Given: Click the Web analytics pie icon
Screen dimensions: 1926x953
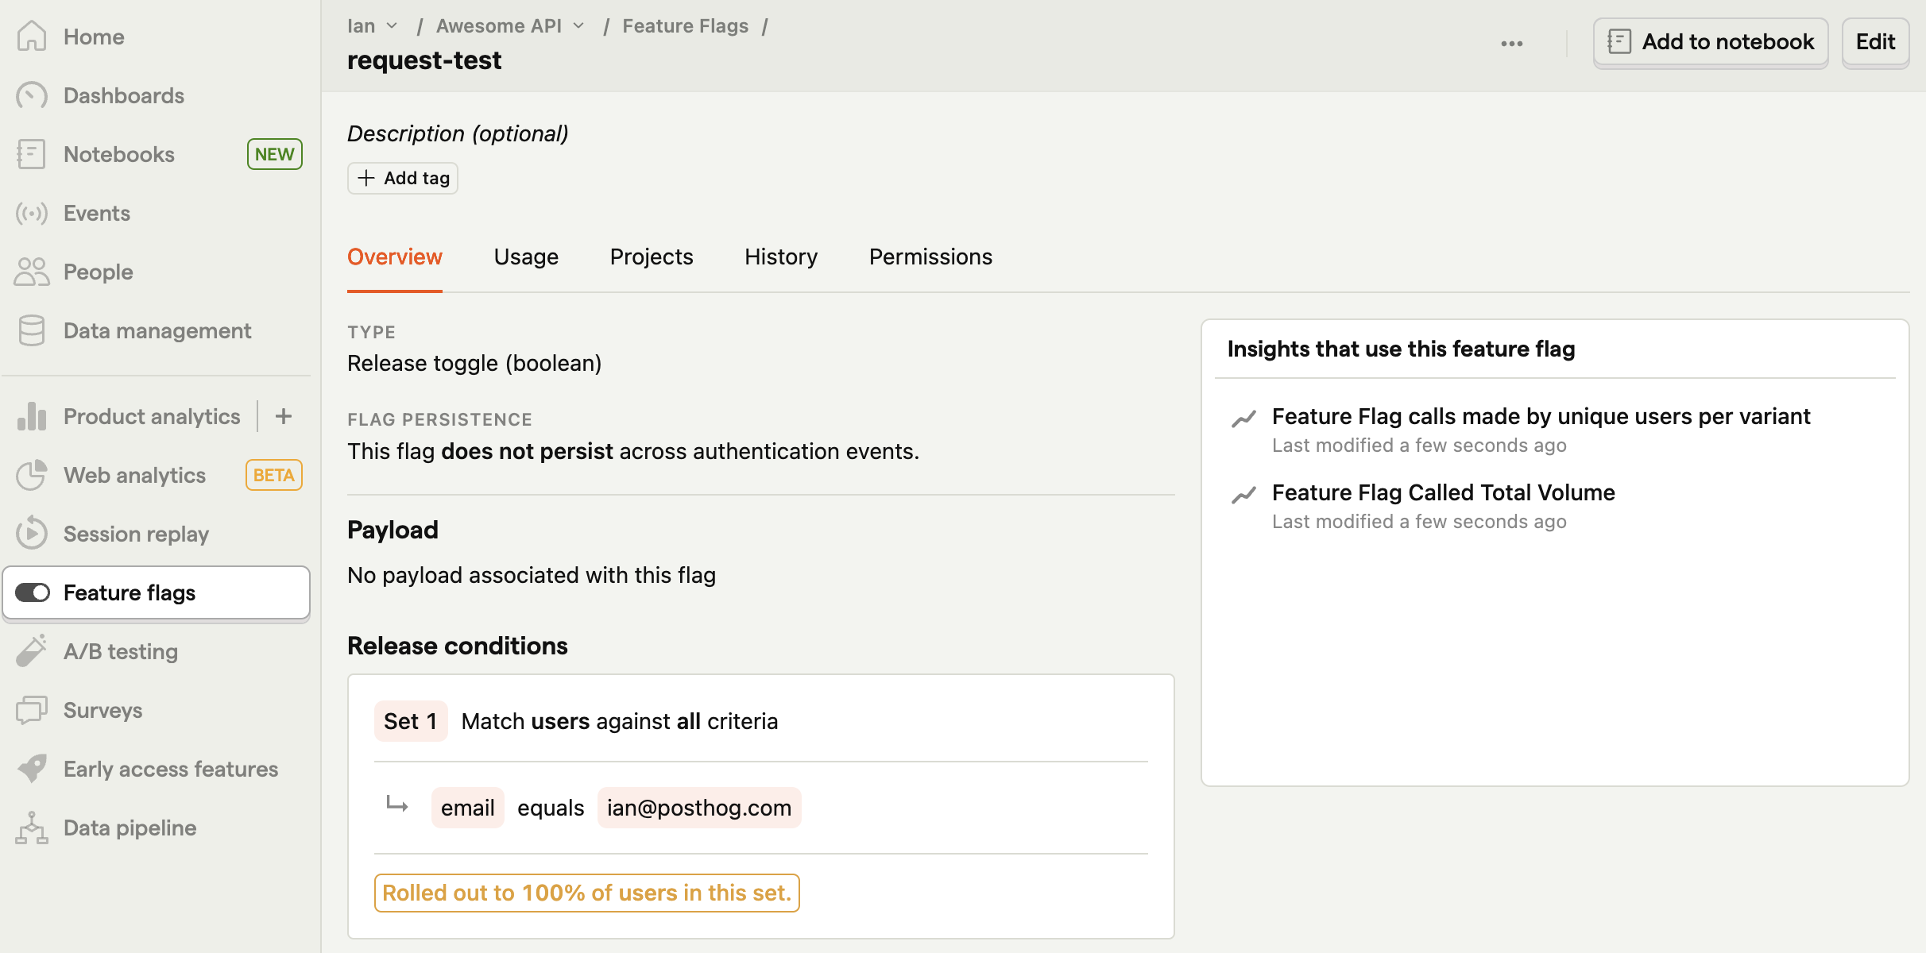Looking at the screenshot, I should (32, 475).
